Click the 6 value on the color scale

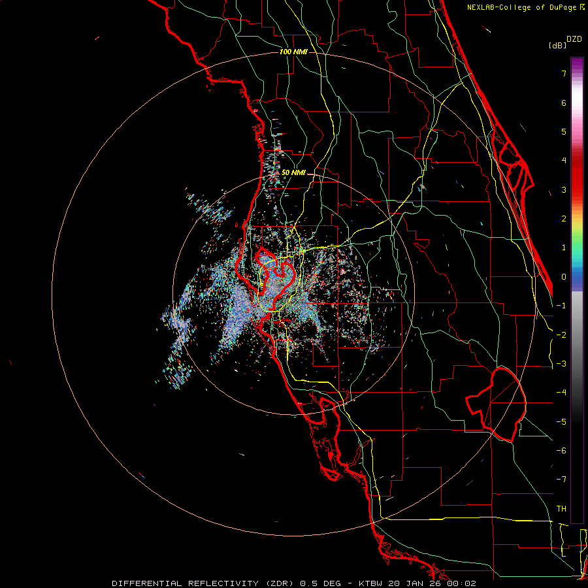point(564,103)
